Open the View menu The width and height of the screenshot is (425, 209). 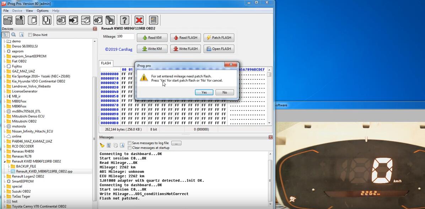[29, 11]
